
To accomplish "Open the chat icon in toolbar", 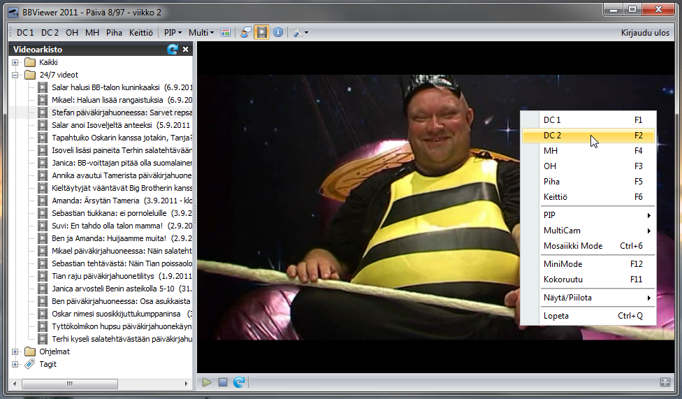I will (246, 33).
